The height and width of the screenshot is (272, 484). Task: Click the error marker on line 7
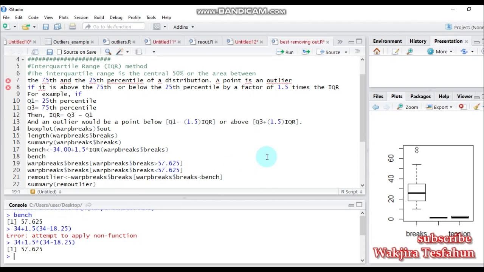8,80
